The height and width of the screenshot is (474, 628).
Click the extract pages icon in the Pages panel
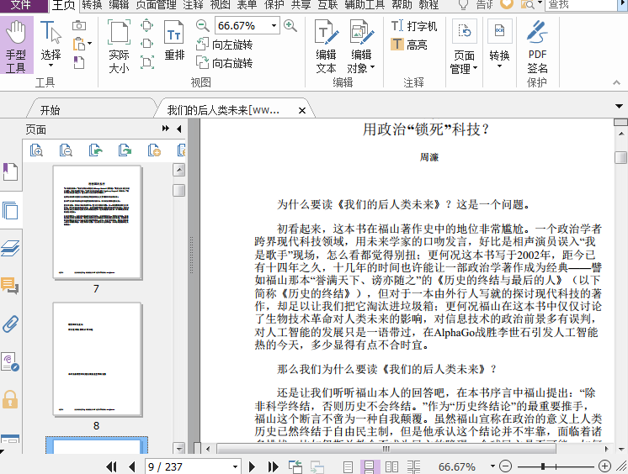95,150
